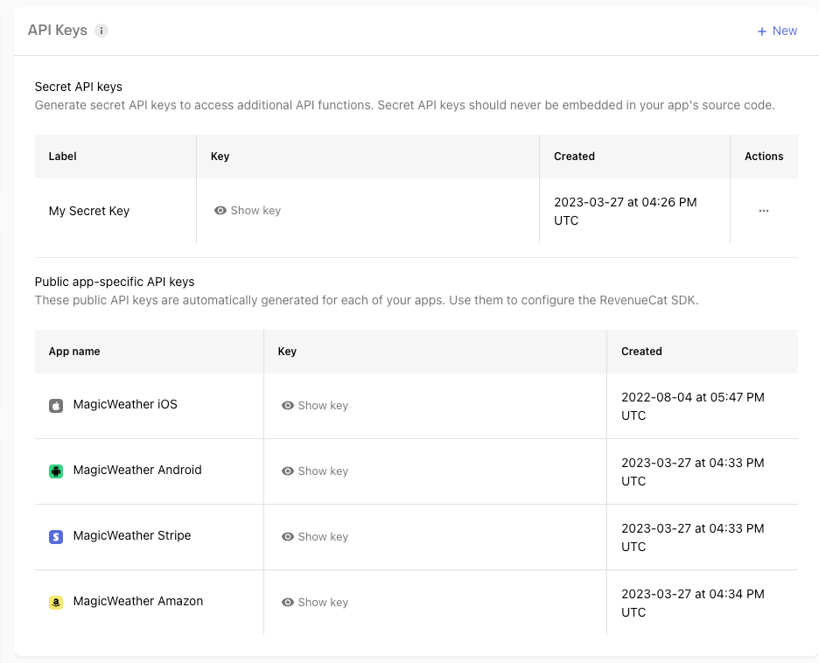Image resolution: width=819 pixels, height=663 pixels.
Task: Click the Actions column header
Action: (764, 157)
